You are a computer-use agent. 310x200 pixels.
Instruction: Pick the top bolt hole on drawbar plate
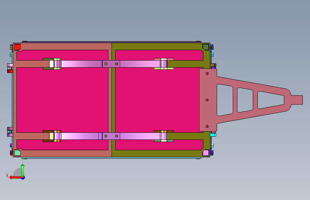[207, 74]
